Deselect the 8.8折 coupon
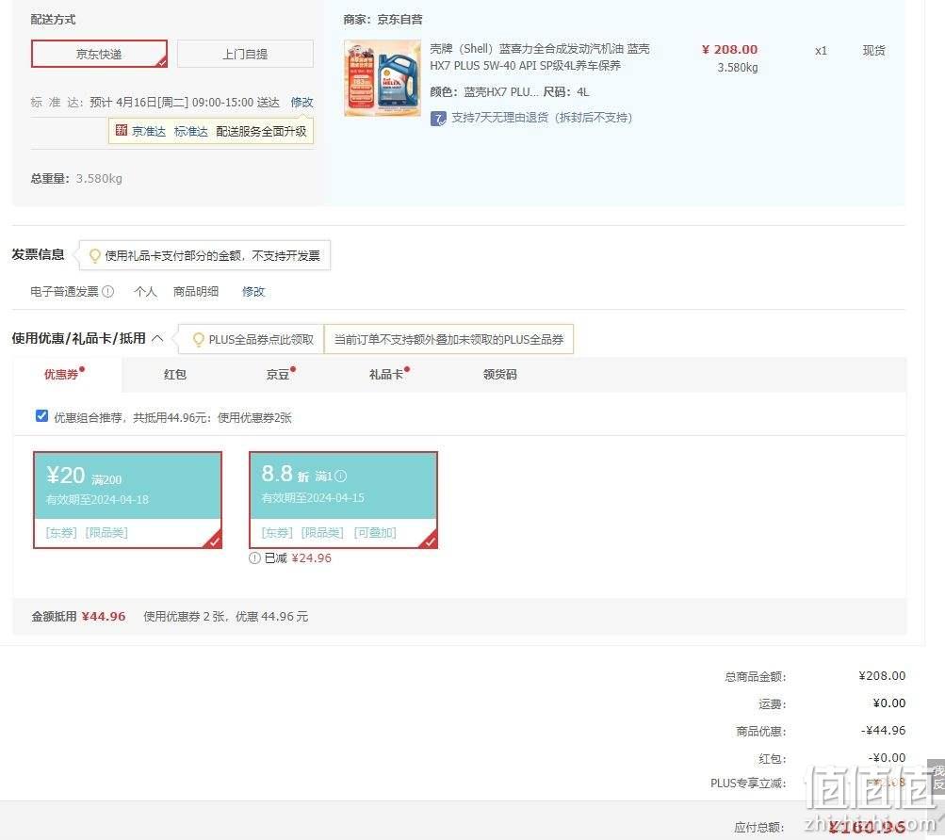The image size is (945, 840). [344, 499]
